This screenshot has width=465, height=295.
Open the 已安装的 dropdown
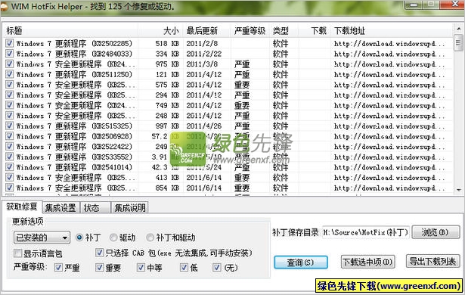42,238
